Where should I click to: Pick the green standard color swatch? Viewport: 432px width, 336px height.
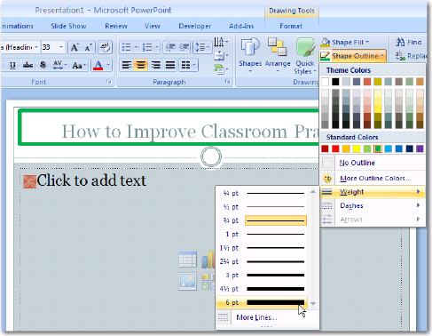[378, 148]
